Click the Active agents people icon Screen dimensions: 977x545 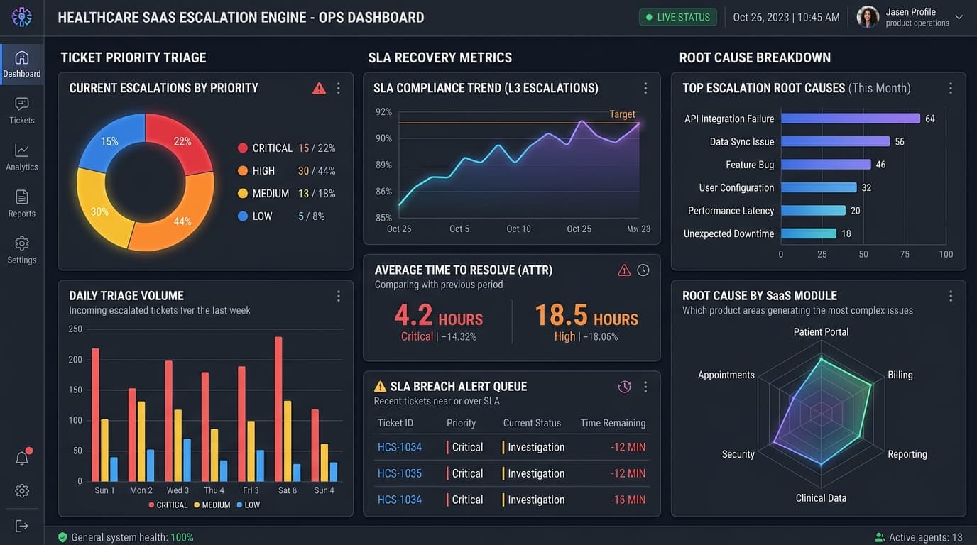pos(880,537)
